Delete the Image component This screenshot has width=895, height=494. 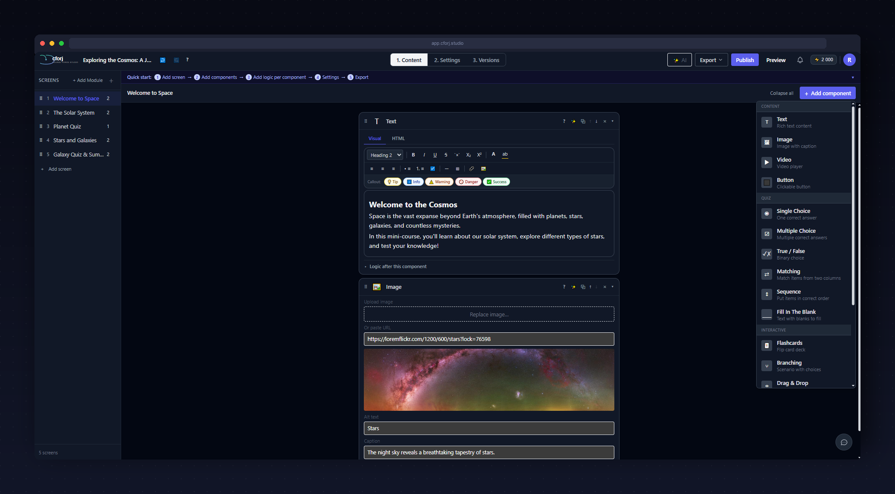(x=605, y=287)
